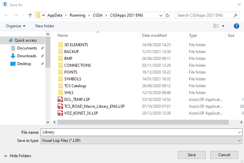The width and height of the screenshot is (244, 163).
Task: Click the Refresh button in address bar
Action: pos(167,15)
